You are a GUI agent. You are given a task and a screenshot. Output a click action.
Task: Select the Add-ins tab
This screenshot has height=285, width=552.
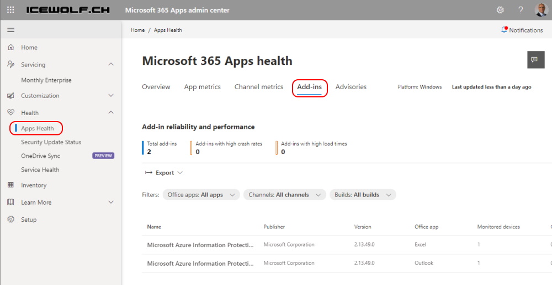(310, 87)
